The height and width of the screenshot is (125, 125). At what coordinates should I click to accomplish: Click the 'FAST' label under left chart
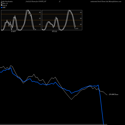click(13, 31)
